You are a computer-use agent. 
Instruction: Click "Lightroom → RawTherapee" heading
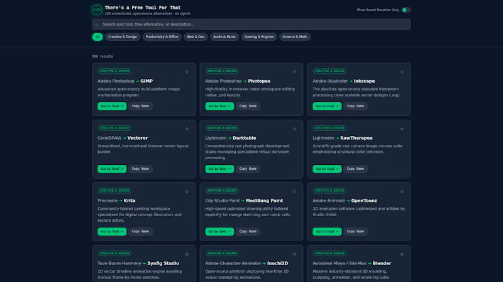343,138
